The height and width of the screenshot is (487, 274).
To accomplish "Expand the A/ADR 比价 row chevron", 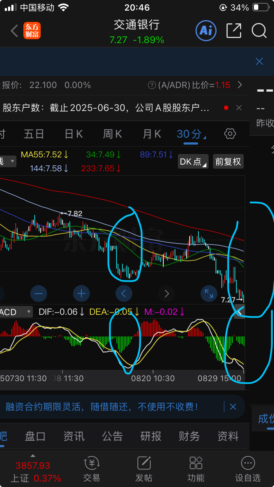I will [240, 85].
